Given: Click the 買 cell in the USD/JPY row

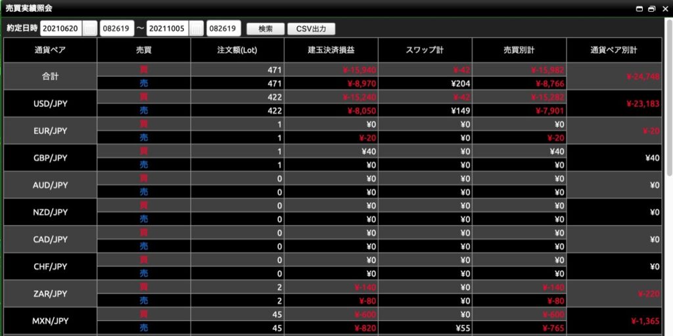Looking at the screenshot, I should [x=144, y=97].
